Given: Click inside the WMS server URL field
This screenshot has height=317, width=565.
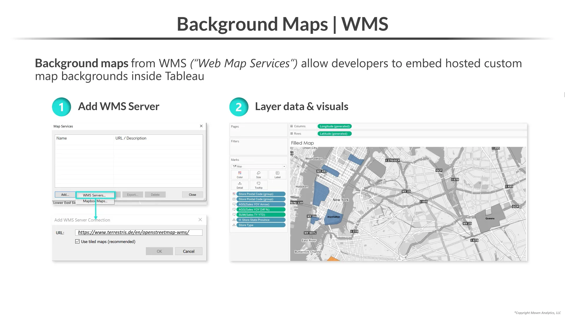Looking at the screenshot, I should (138, 232).
